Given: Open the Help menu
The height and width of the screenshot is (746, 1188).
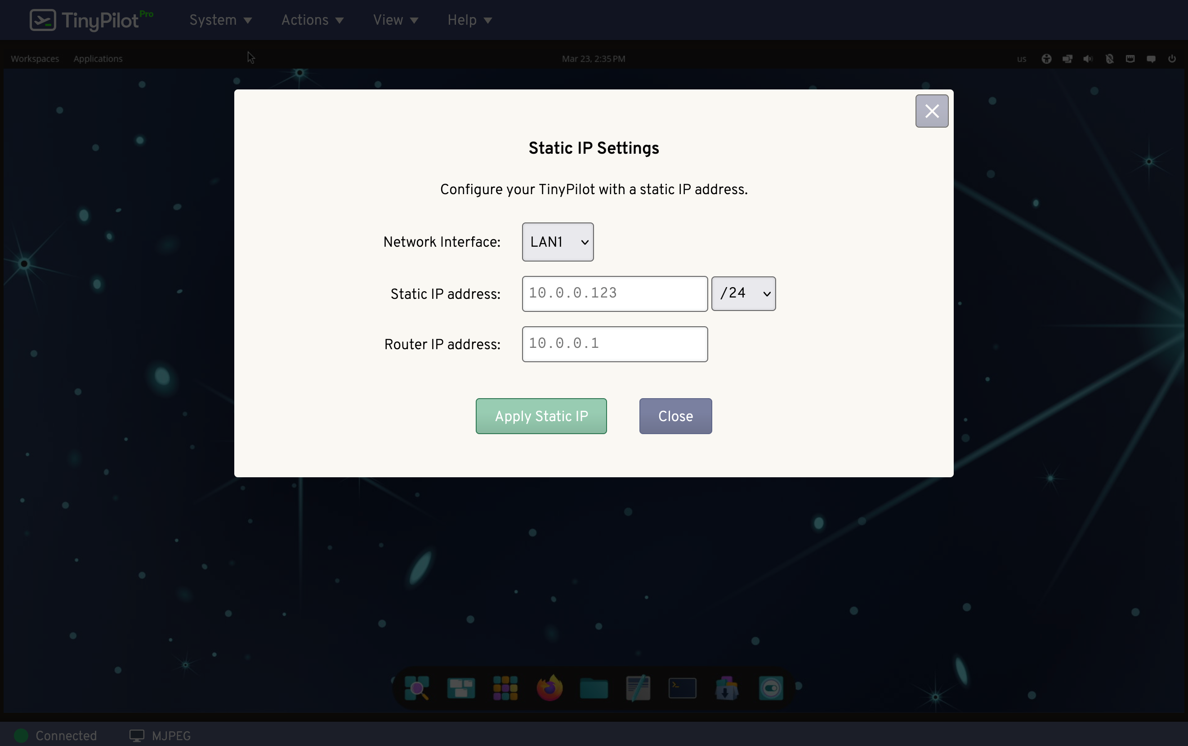Looking at the screenshot, I should [470, 20].
